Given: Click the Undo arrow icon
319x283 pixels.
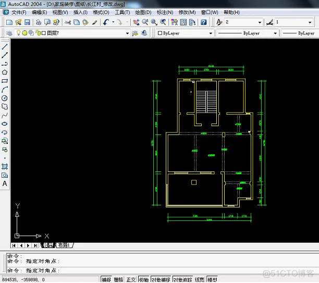Looking at the screenshot, I should pos(106,22).
